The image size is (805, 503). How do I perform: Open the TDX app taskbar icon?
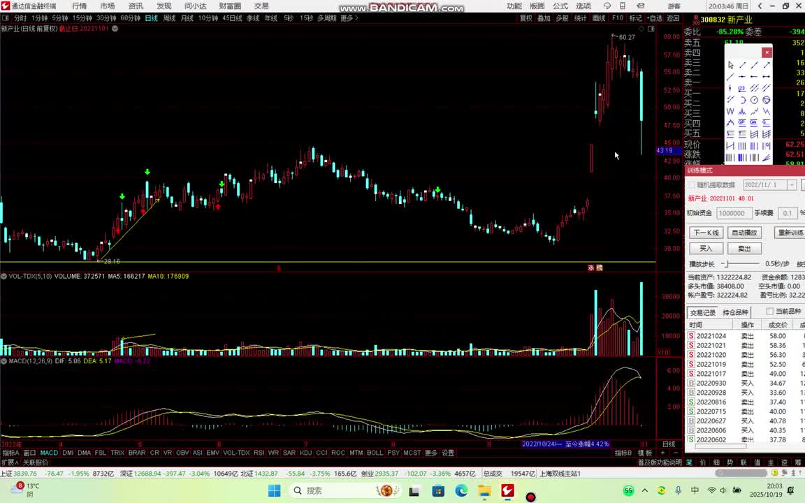pyautogui.click(x=508, y=490)
